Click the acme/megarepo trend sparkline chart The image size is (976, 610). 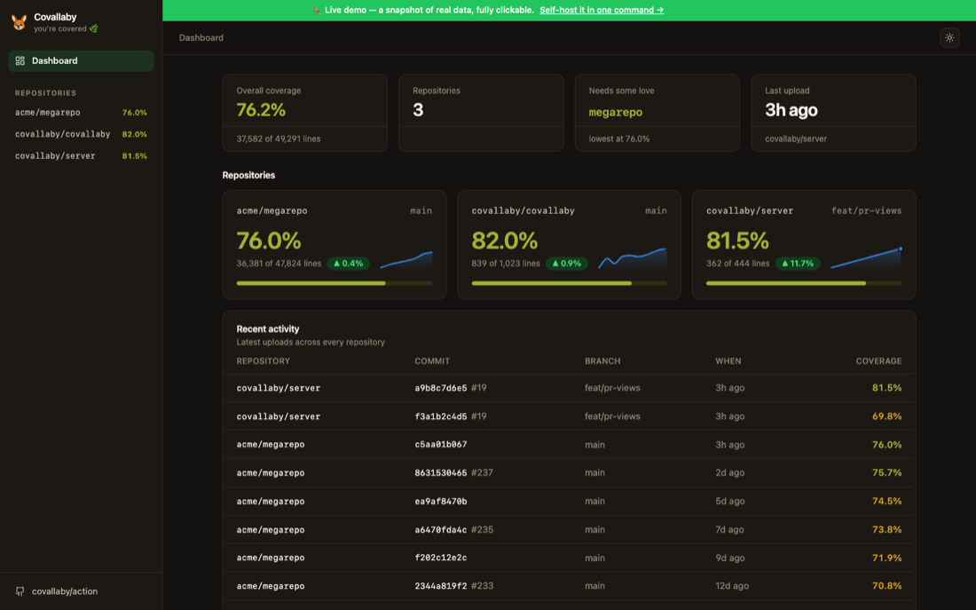click(x=406, y=260)
